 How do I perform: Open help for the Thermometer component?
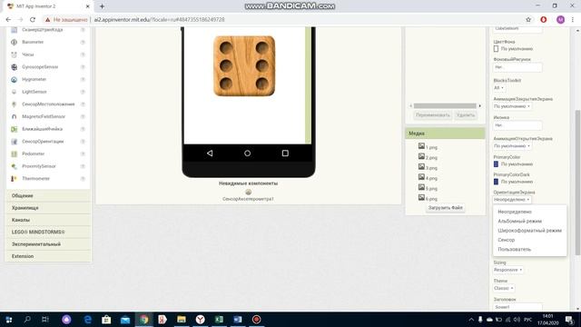(x=83, y=179)
